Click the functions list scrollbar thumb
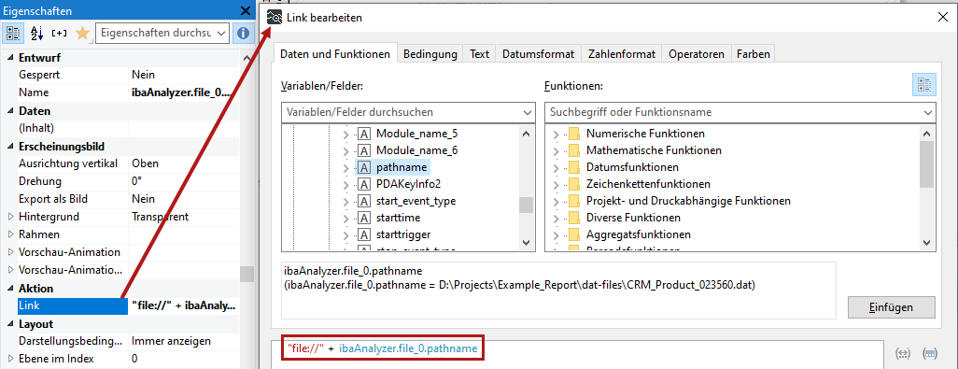958x369 pixels. point(927,163)
